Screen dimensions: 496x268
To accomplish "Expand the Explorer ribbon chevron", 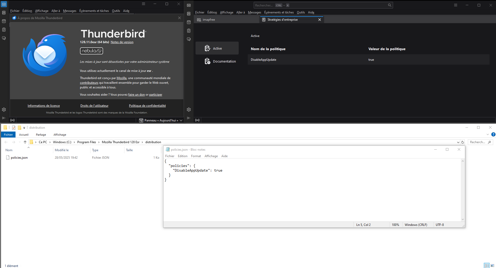I will tap(488, 134).
